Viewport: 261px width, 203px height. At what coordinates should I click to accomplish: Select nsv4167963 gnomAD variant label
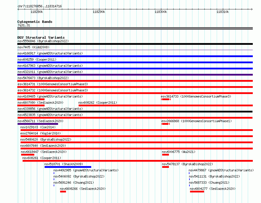[x=50, y=66]
